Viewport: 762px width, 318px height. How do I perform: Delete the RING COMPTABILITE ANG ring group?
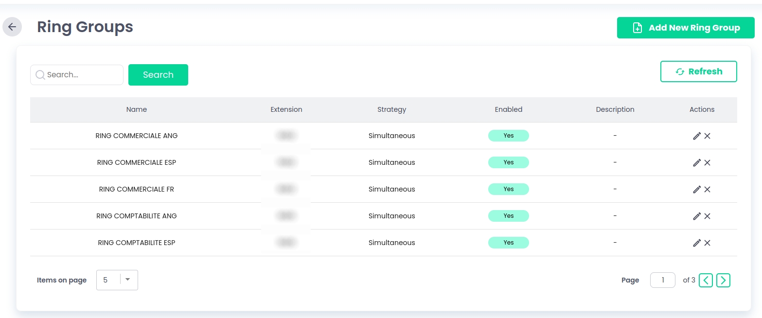coord(708,216)
